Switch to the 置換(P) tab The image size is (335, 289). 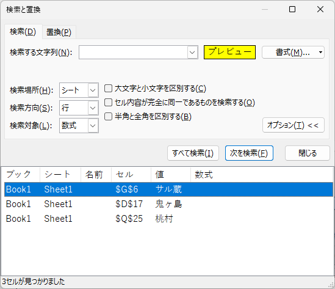point(59,32)
